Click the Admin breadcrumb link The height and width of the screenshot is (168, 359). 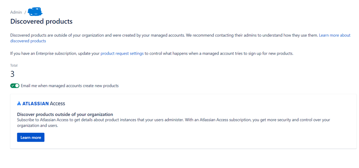[16, 12]
